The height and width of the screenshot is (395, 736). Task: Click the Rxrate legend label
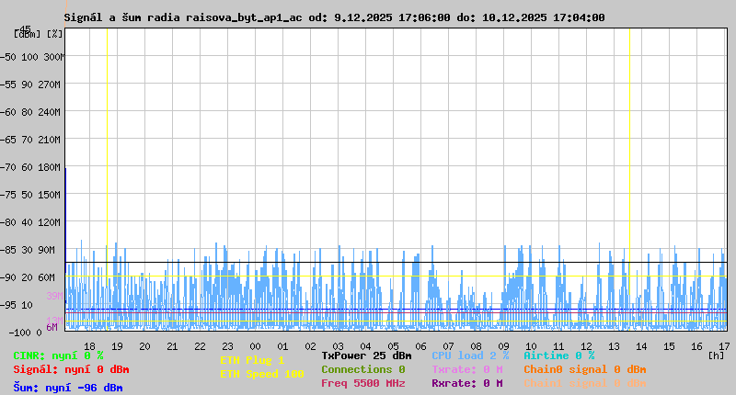[x=466, y=383]
